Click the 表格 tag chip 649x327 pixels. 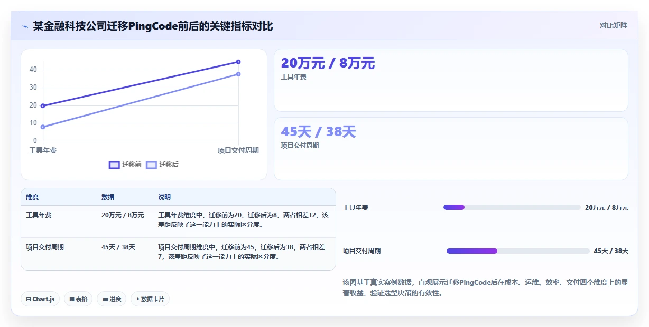pyautogui.click(x=78, y=299)
